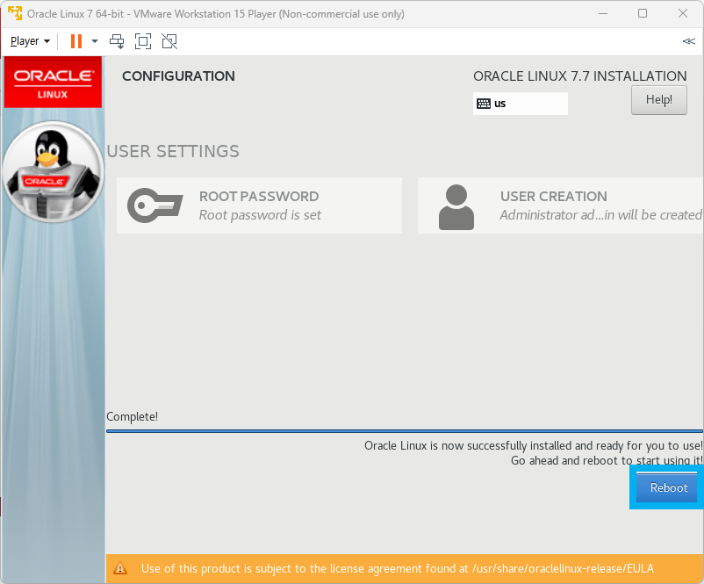Click the warning triangle icon

[120, 568]
